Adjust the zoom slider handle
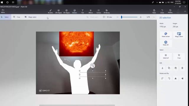189x106 pixels. coord(122,17)
